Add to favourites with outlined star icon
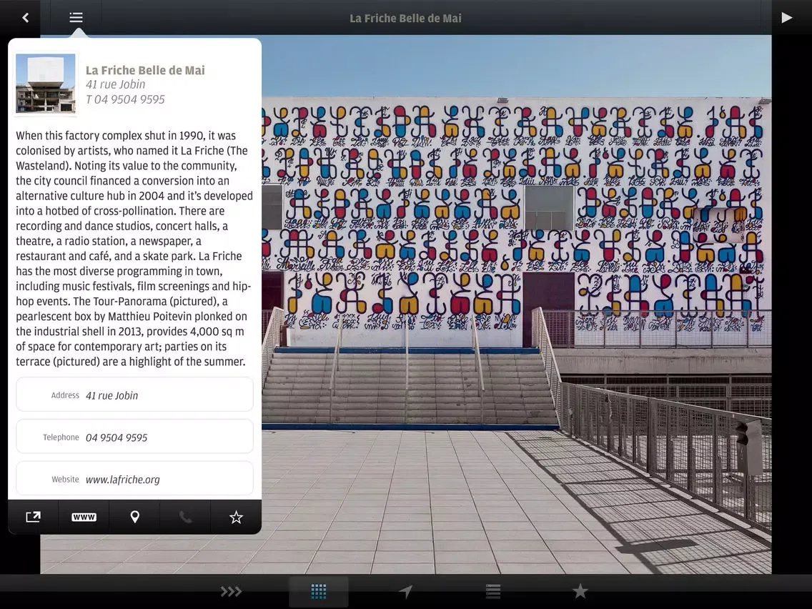Image resolution: width=812 pixels, height=609 pixels. (x=236, y=517)
